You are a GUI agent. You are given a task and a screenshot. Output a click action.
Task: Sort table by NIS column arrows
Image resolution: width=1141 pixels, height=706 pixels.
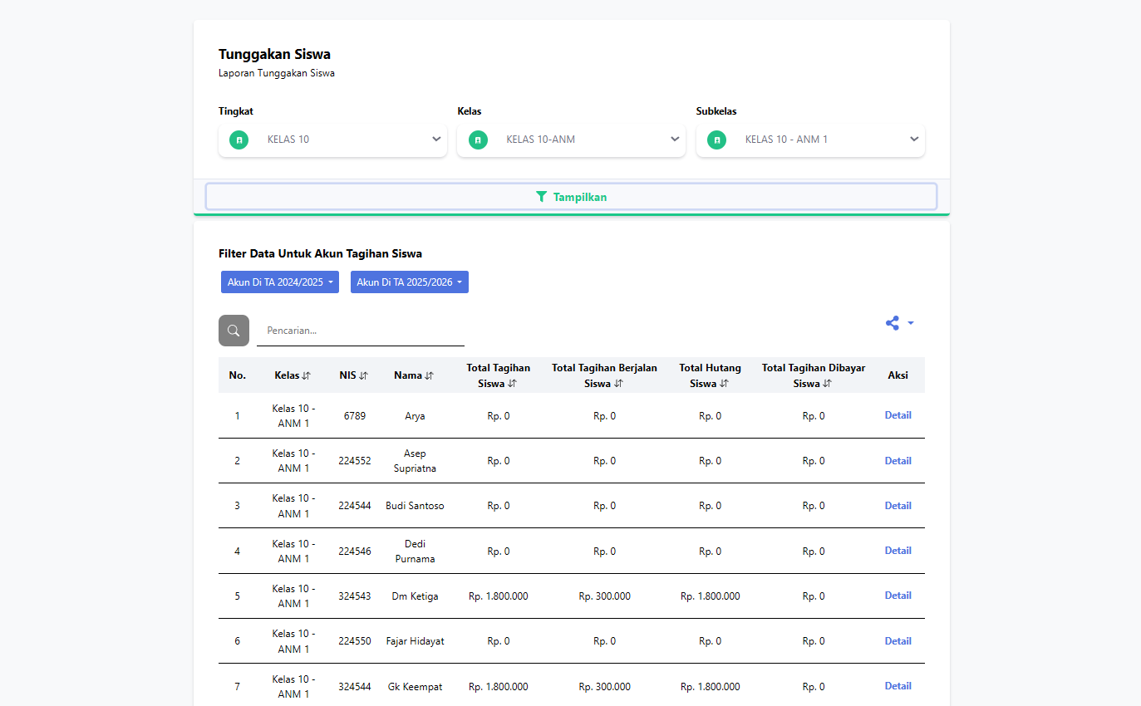[363, 375]
